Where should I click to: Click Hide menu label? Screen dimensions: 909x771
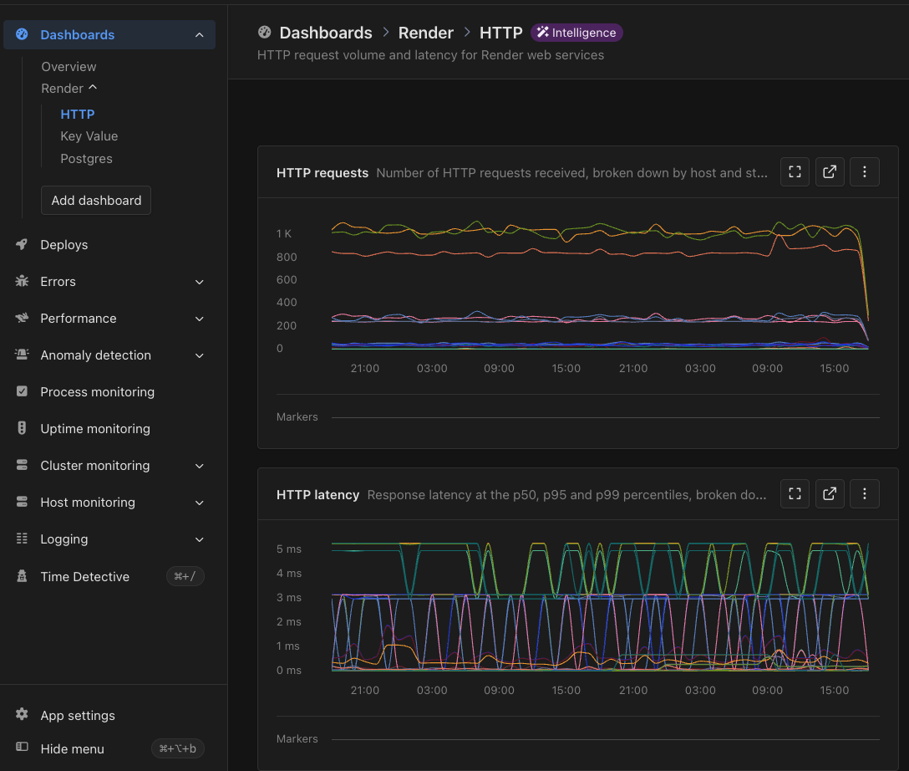point(73,749)
